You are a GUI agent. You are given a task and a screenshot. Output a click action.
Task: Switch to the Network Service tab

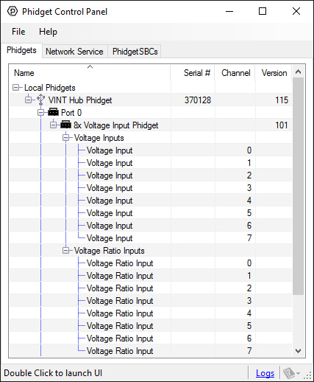point(74,52)
